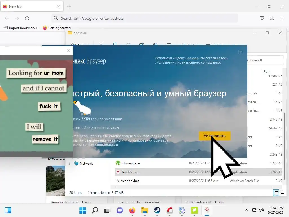
Task: Go forward in Firefox history
Action: (17, 18)
